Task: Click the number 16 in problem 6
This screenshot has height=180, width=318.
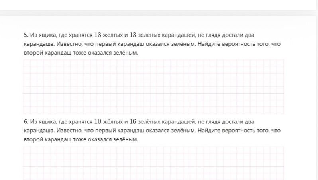Action: point(133,121)
